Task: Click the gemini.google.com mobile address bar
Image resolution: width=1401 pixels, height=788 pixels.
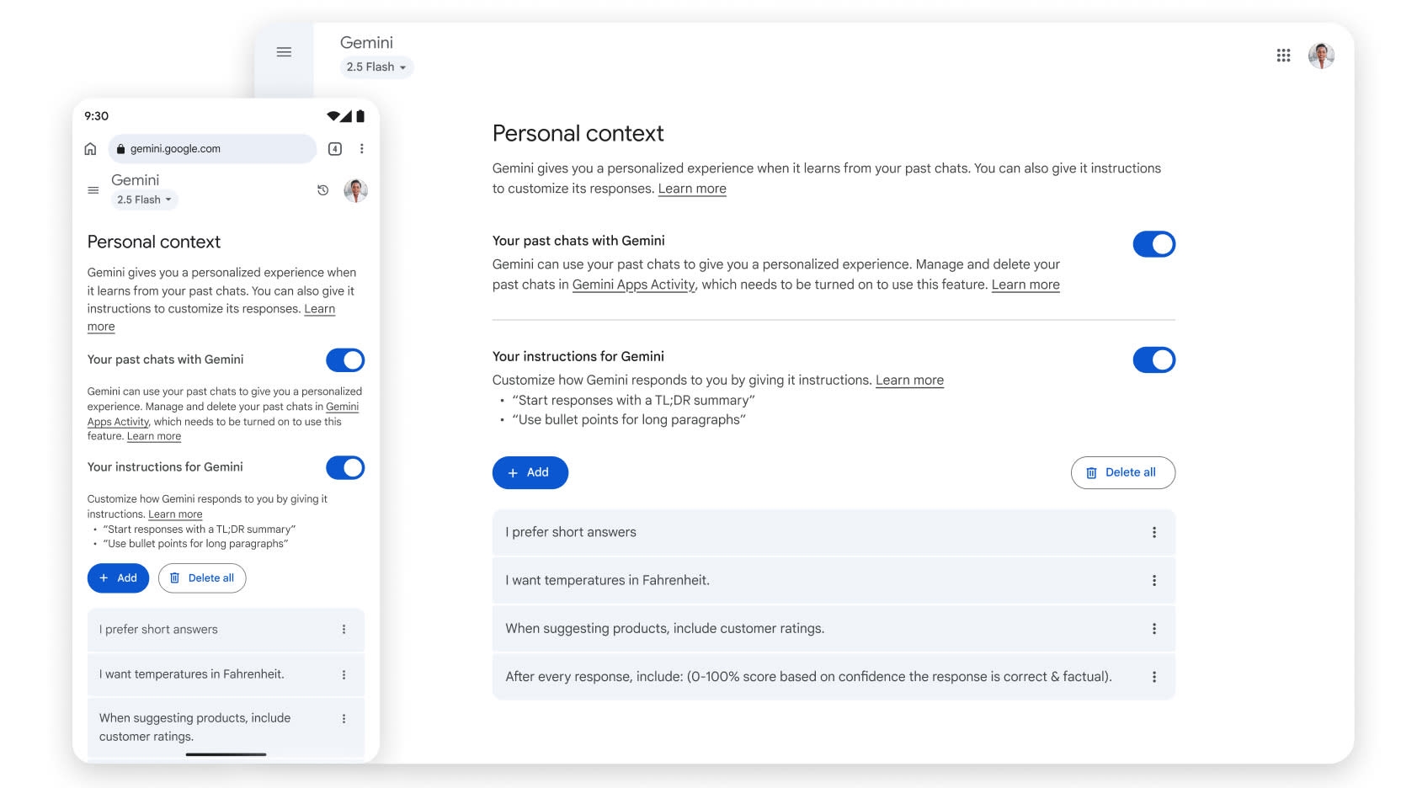Action: pyautogui.click(x=212, y=149)
